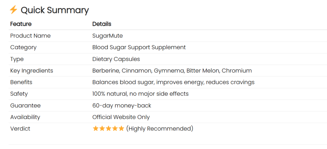Click the Type row label
327x149 pixels.
pos(17,59)
